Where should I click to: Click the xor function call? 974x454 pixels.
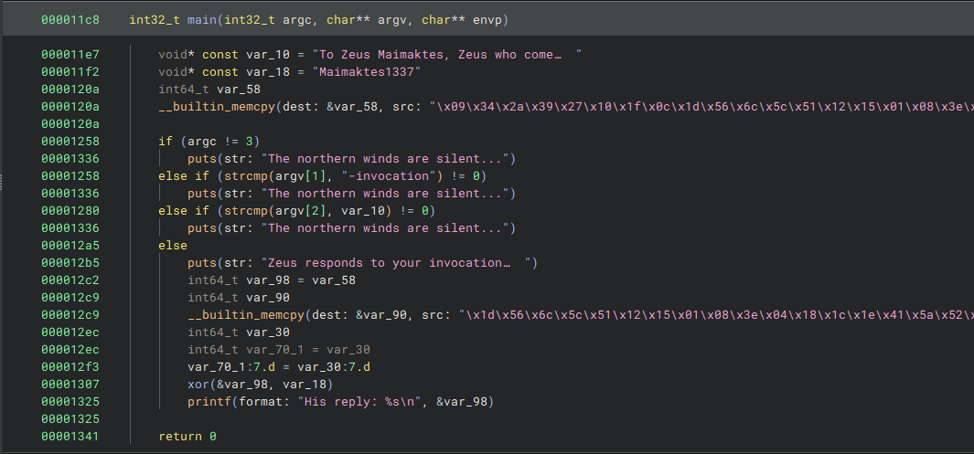198,385
